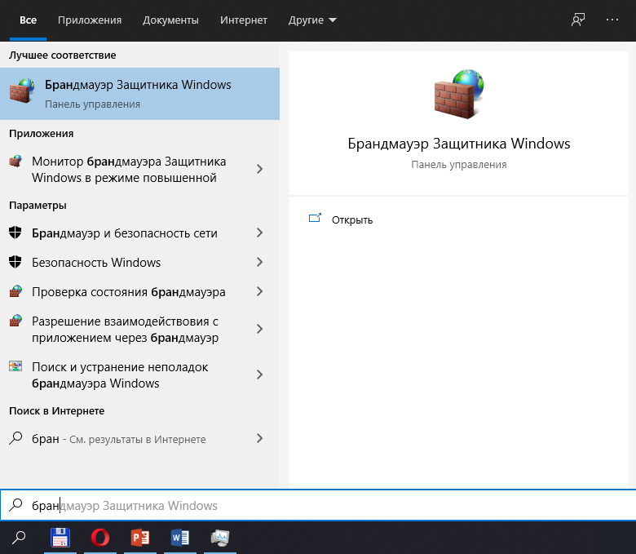Open PowerPoint from the taskbar
This screenshot has height=554, width=636.
pos(140,538)
